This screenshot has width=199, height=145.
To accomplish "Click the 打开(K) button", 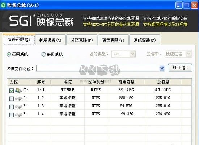I will coord(180,67).
